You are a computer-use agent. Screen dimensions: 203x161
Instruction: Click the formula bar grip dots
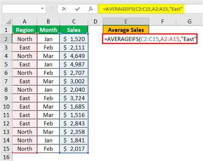pos(52,9)
